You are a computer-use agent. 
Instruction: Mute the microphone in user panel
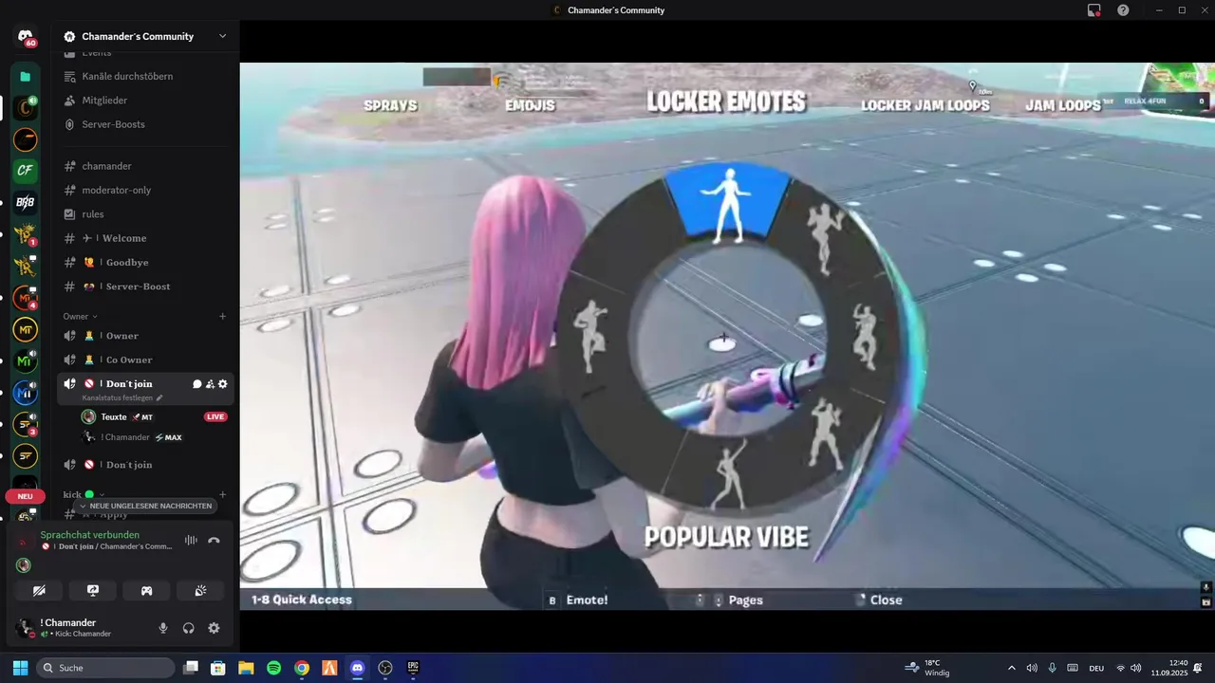pyautogui.click(x=163, y=628)
